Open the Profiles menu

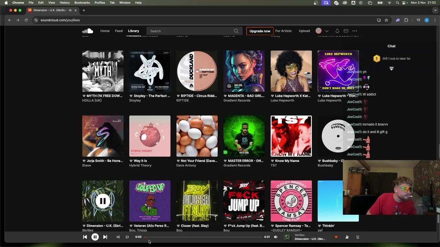pyautogui.click(x=100, y=3)
